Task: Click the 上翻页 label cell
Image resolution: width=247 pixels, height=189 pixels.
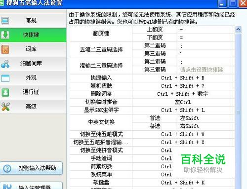Action: coord(155,30)
